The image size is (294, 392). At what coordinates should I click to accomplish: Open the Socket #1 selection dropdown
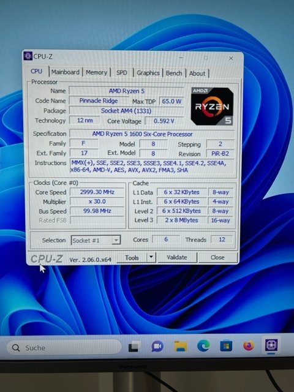96,240
